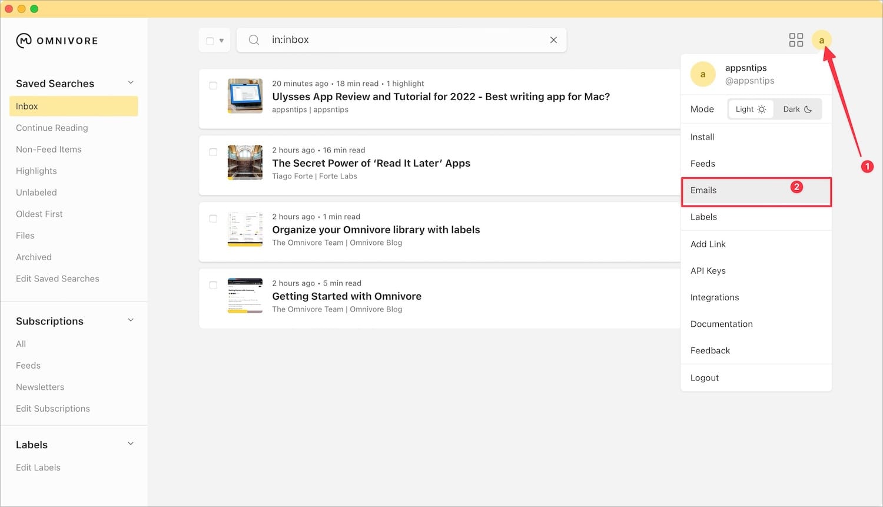Click the appsntips avatar in the menu
The height and width of the screenshot is (507, 883).
(x=703, y=74)
